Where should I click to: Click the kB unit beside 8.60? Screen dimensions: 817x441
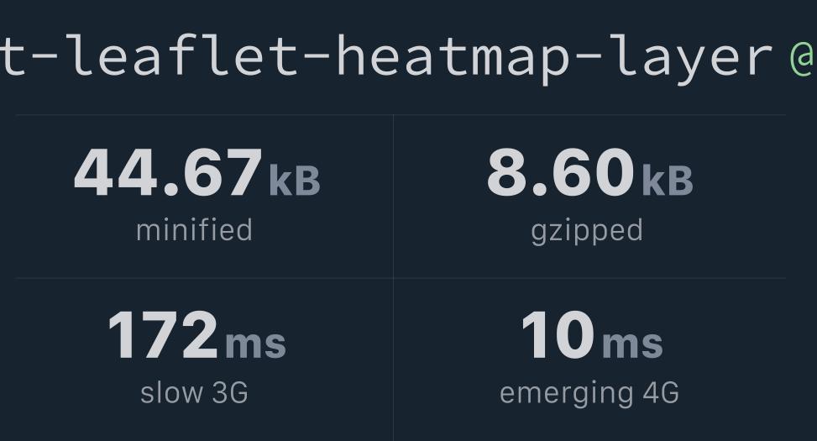668,181
